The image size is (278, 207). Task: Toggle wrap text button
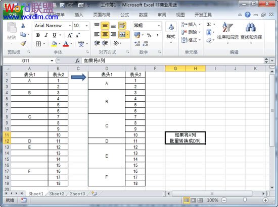coord(122,26)
